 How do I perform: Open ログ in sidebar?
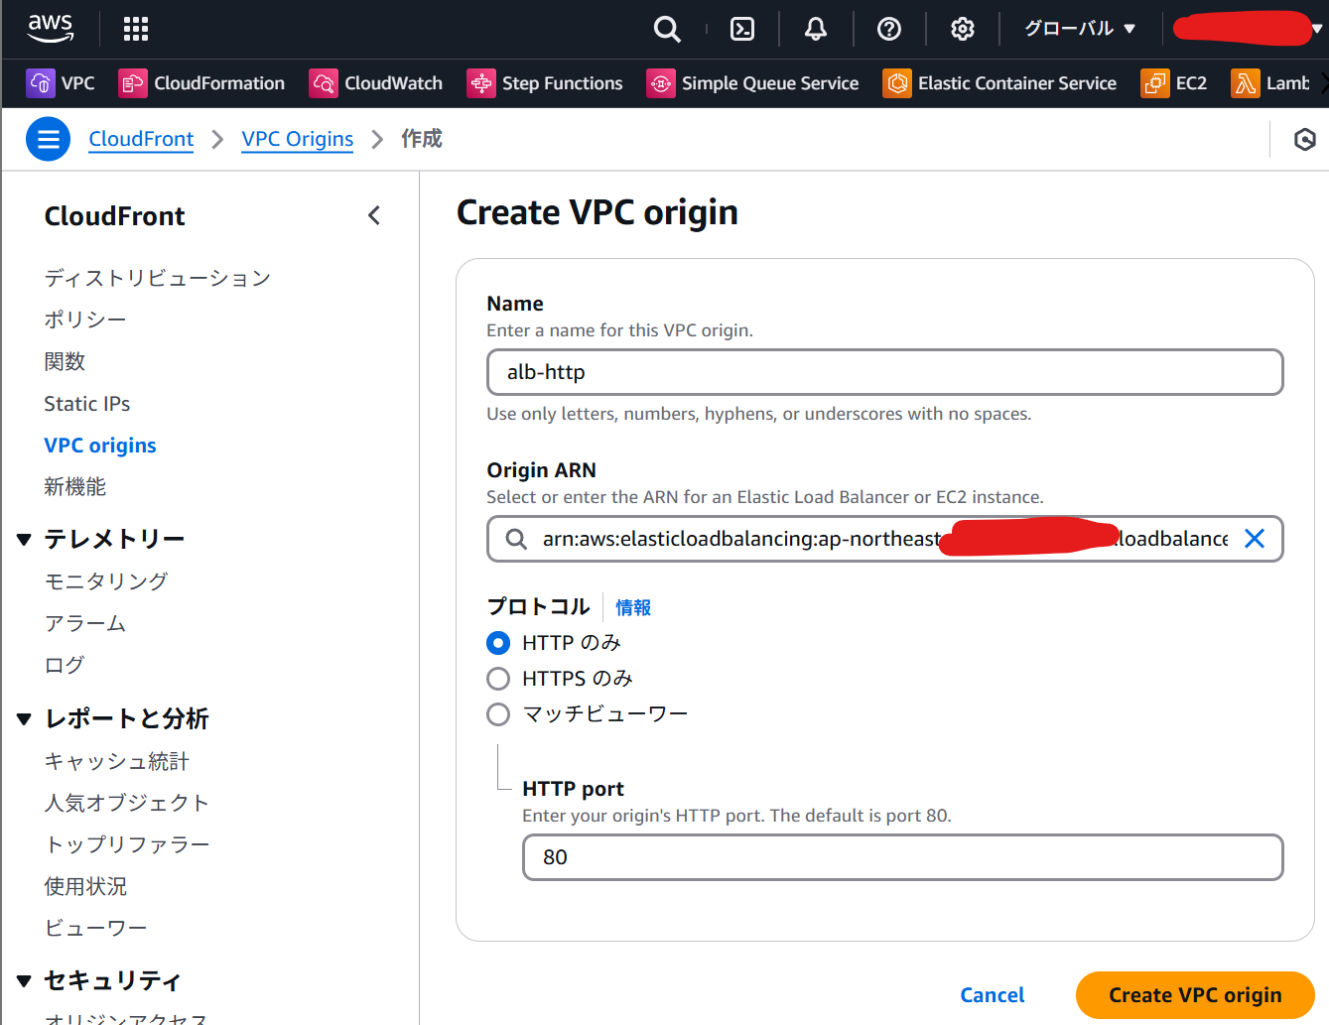[65, 665]
